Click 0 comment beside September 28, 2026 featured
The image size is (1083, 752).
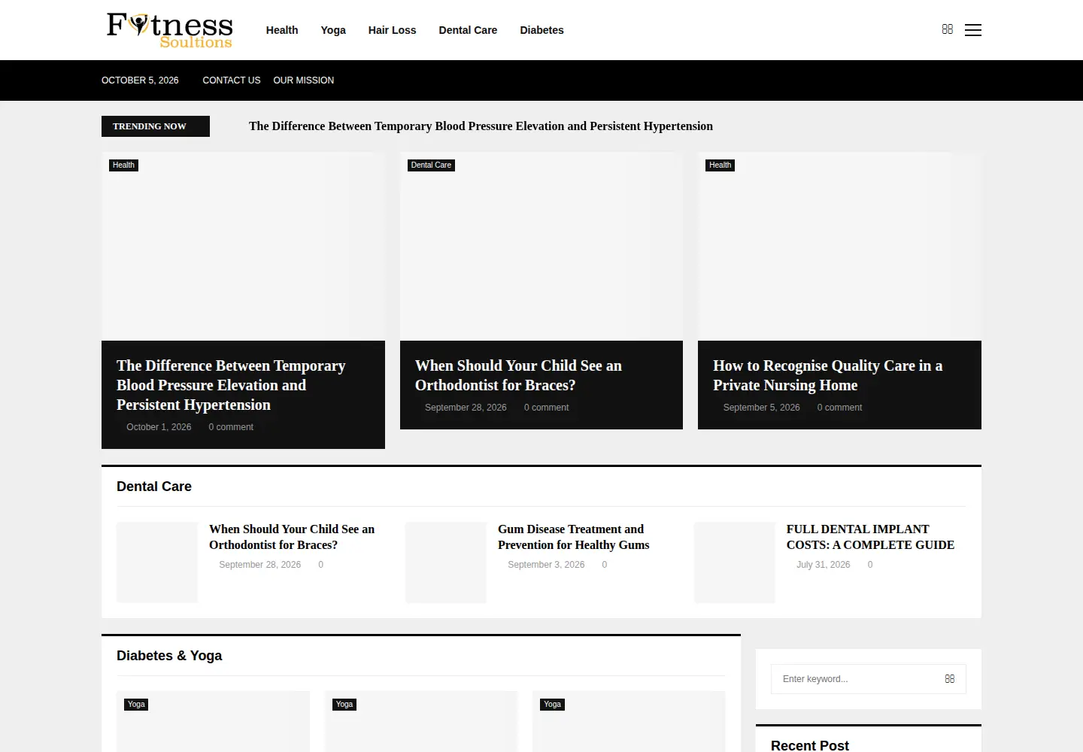[546, 408]
